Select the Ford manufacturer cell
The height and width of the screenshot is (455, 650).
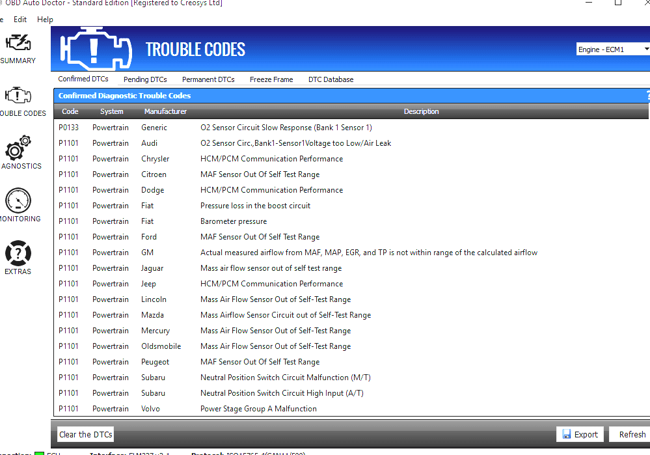149,237
